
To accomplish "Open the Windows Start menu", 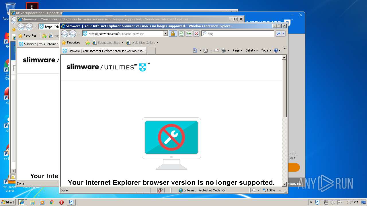I will coord(8,202).
